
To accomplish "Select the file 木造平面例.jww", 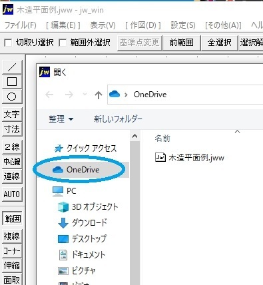I will point(190,158).
